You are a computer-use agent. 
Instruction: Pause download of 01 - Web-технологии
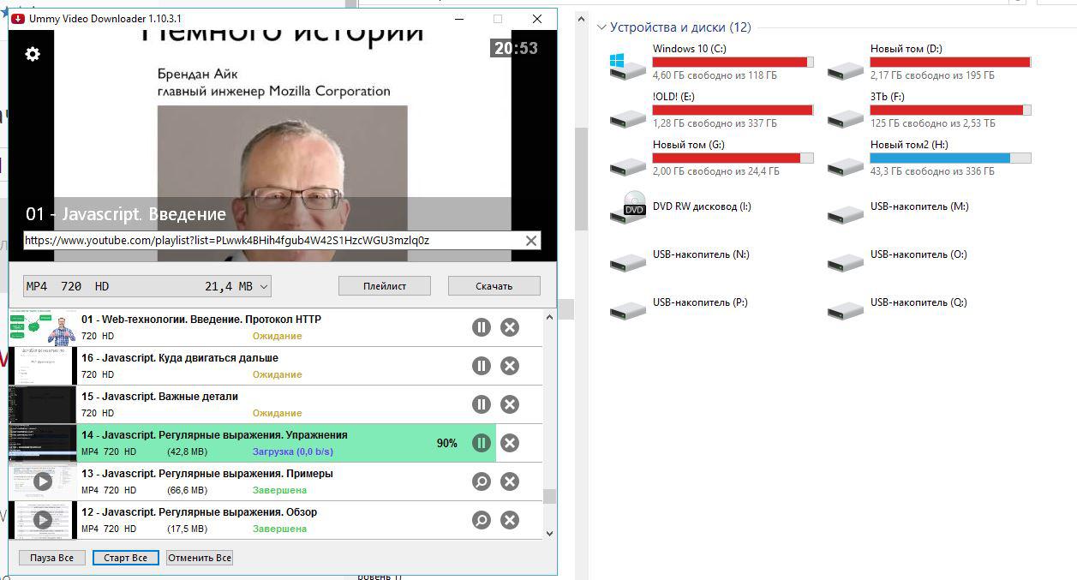[482, 327]
